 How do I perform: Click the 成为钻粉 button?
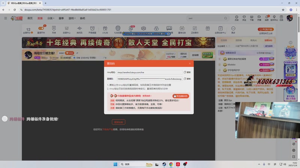pos(268,46)
